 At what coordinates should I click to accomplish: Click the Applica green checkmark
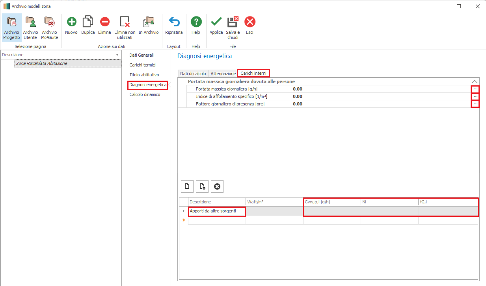(x=216, y=22)
